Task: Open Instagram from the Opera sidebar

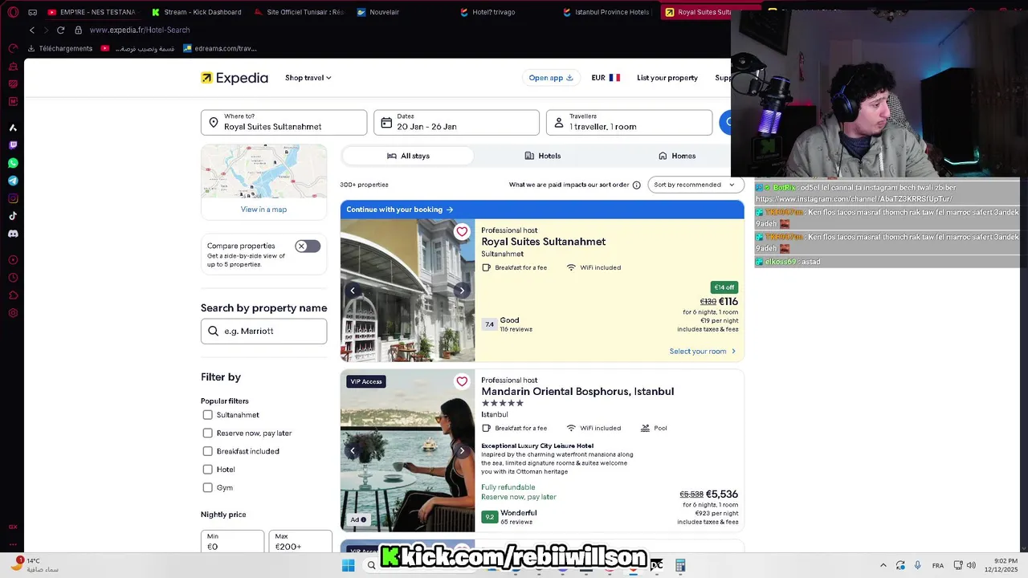Action: point(13,198)
